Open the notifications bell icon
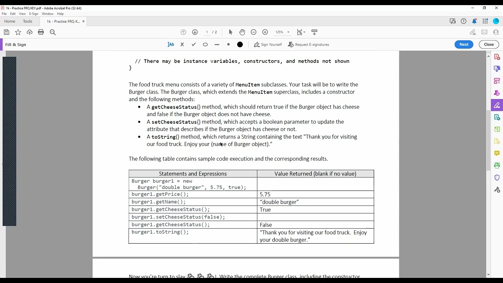The width and height of the screenshot is (503, 283). tap(474, 21)
